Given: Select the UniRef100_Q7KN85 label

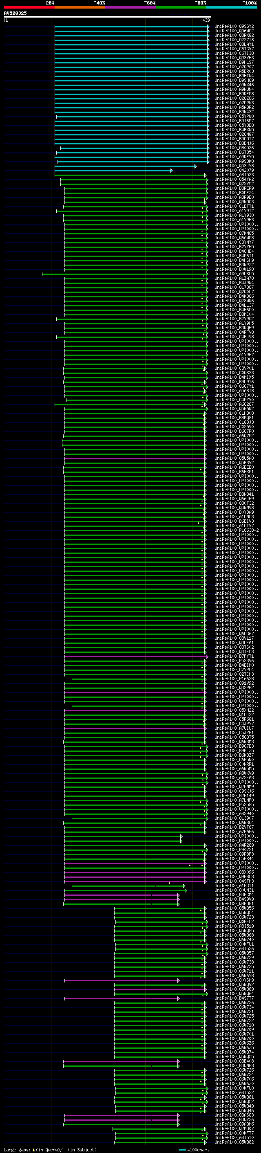Looking at the screenshot, I should click(x=234, y=233).
